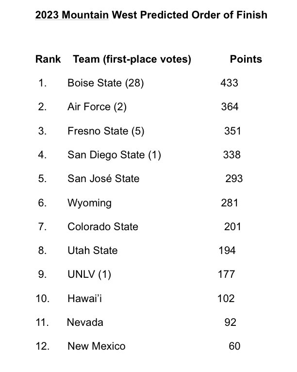Click the "Team (first-place votes)" column header
Screen dimensions: 297x372
tap(132, 59)
